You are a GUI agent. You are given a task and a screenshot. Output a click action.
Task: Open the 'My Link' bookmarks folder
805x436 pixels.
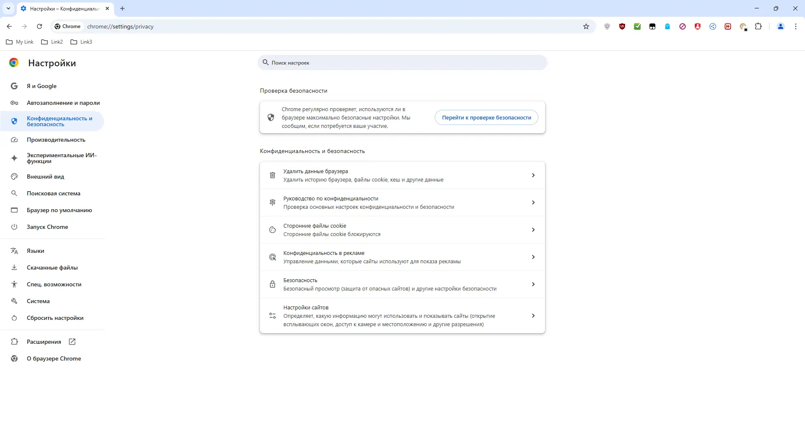pos(20,42)
